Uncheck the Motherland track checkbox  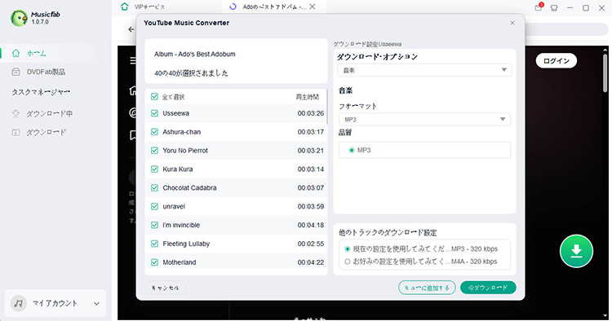tap(154, 262)
